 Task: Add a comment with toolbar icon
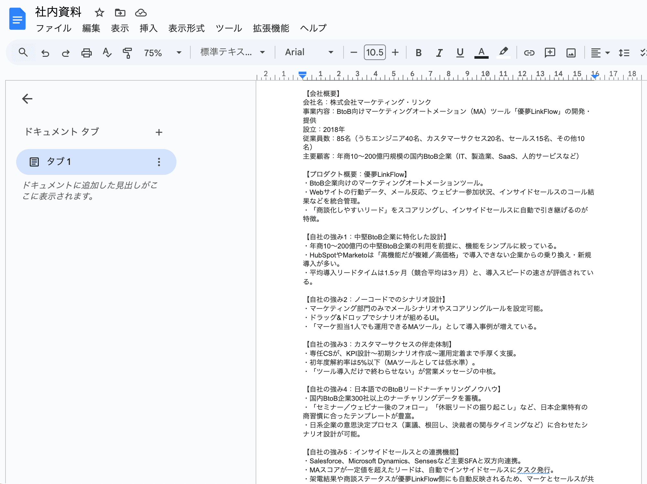[550, 53]
